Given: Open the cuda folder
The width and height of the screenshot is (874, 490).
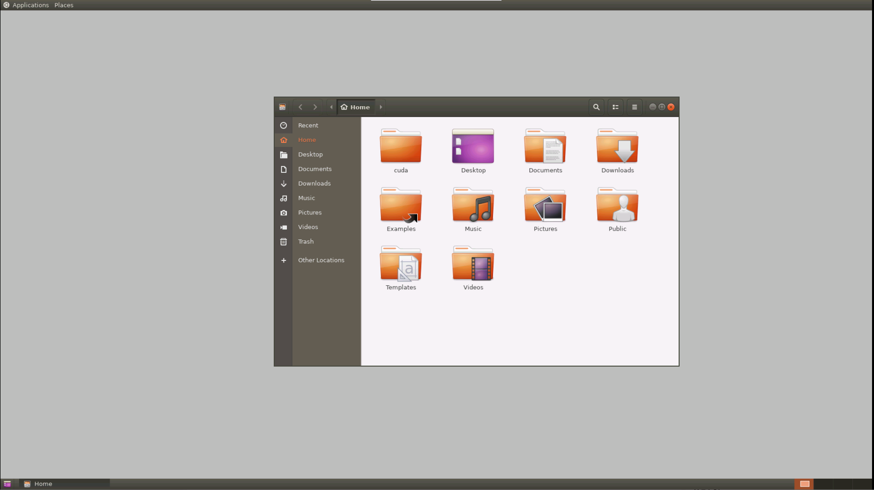Looking at the screenshot, I should (x=401, y=146).
